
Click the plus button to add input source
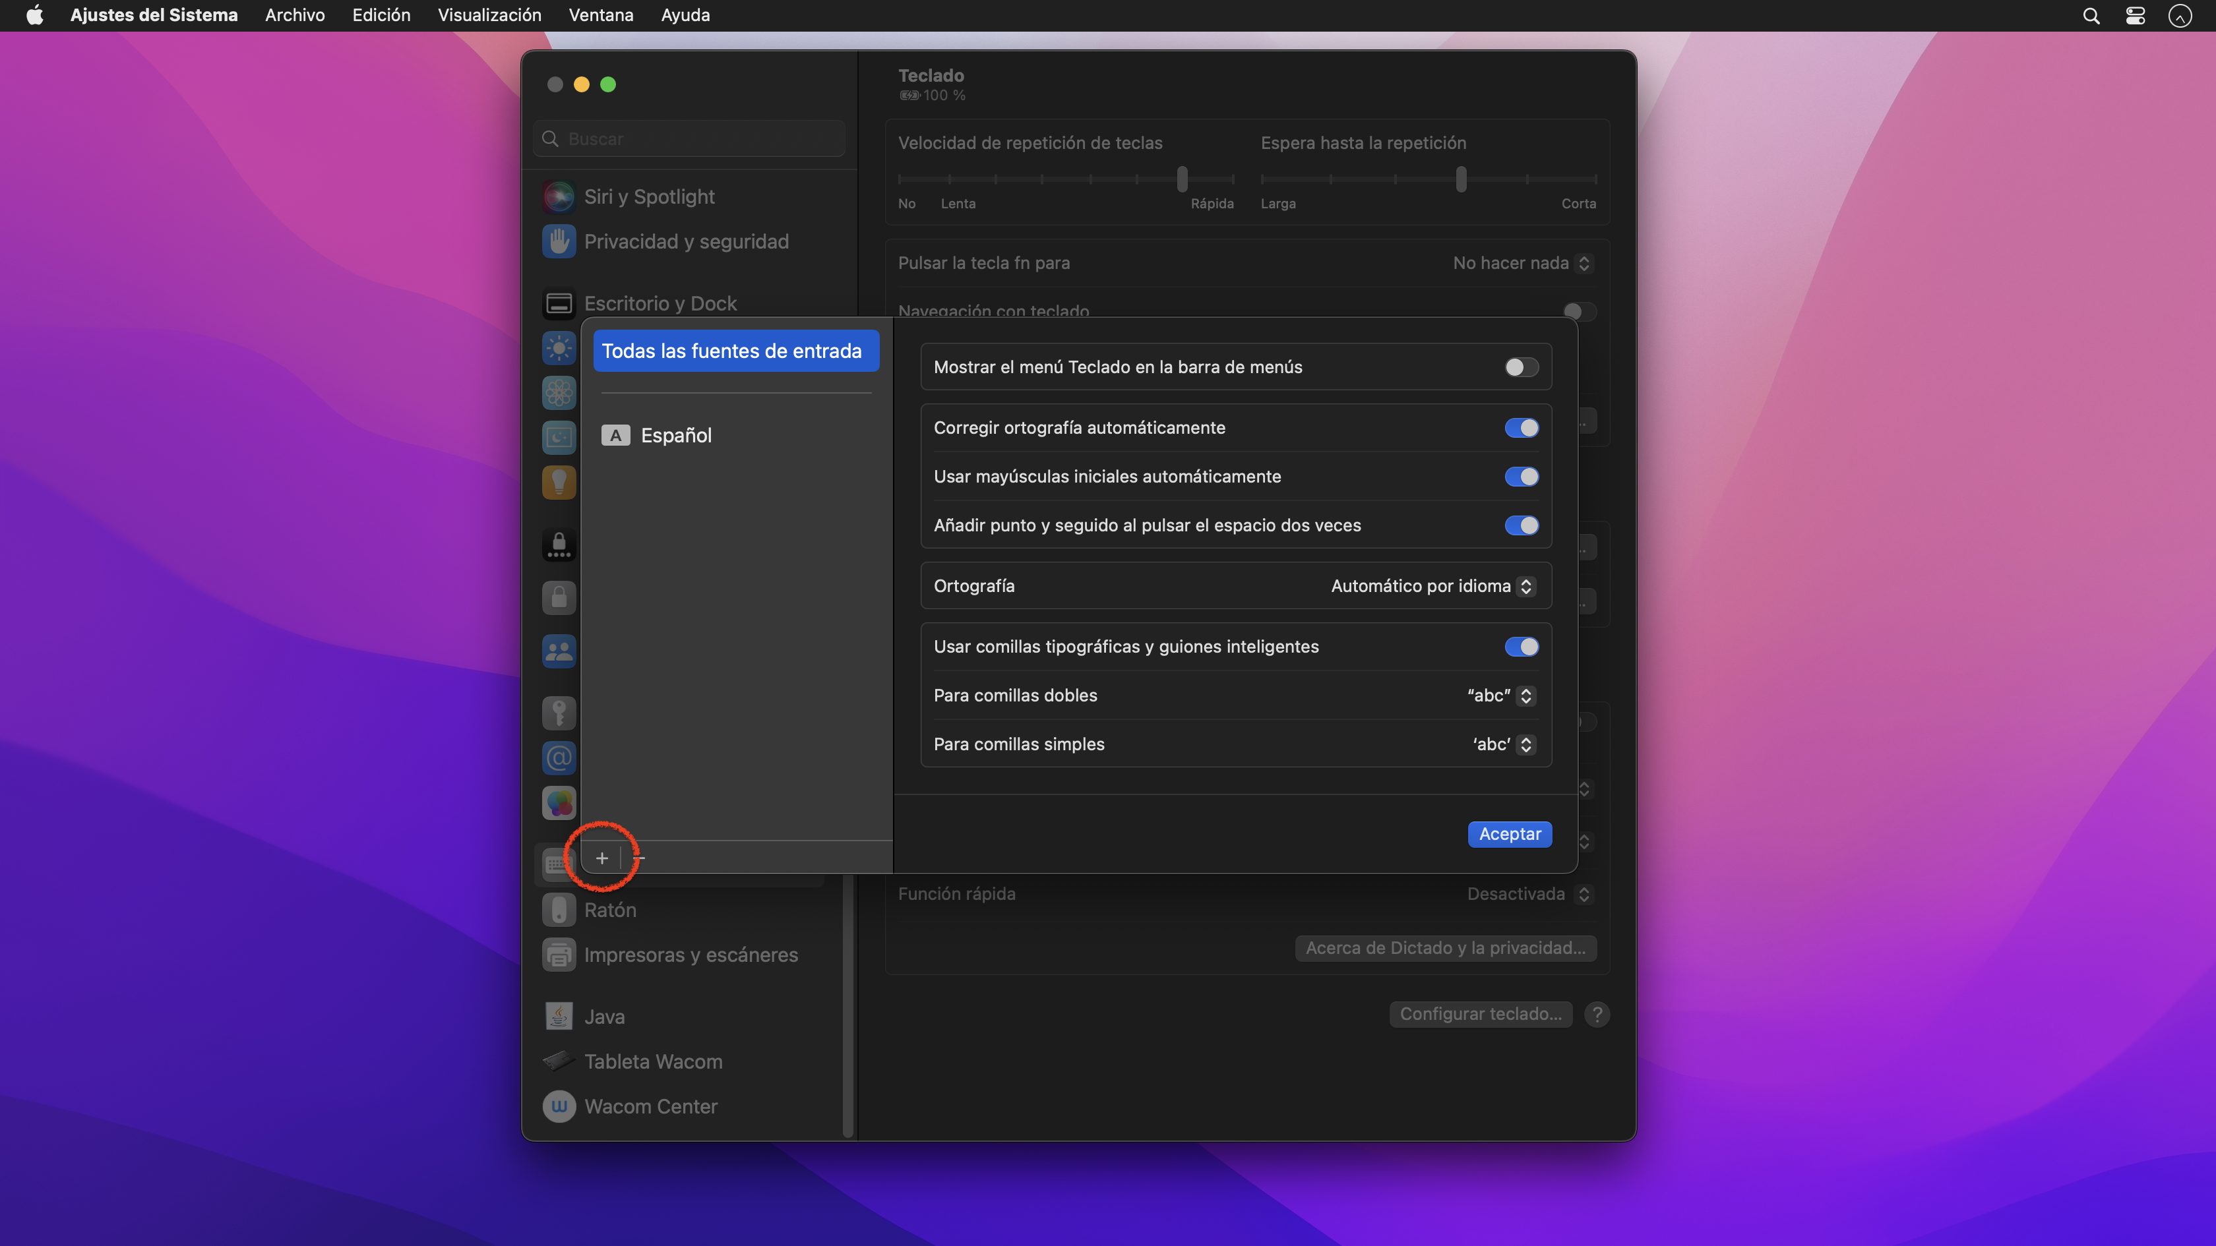tap(601, 857)
